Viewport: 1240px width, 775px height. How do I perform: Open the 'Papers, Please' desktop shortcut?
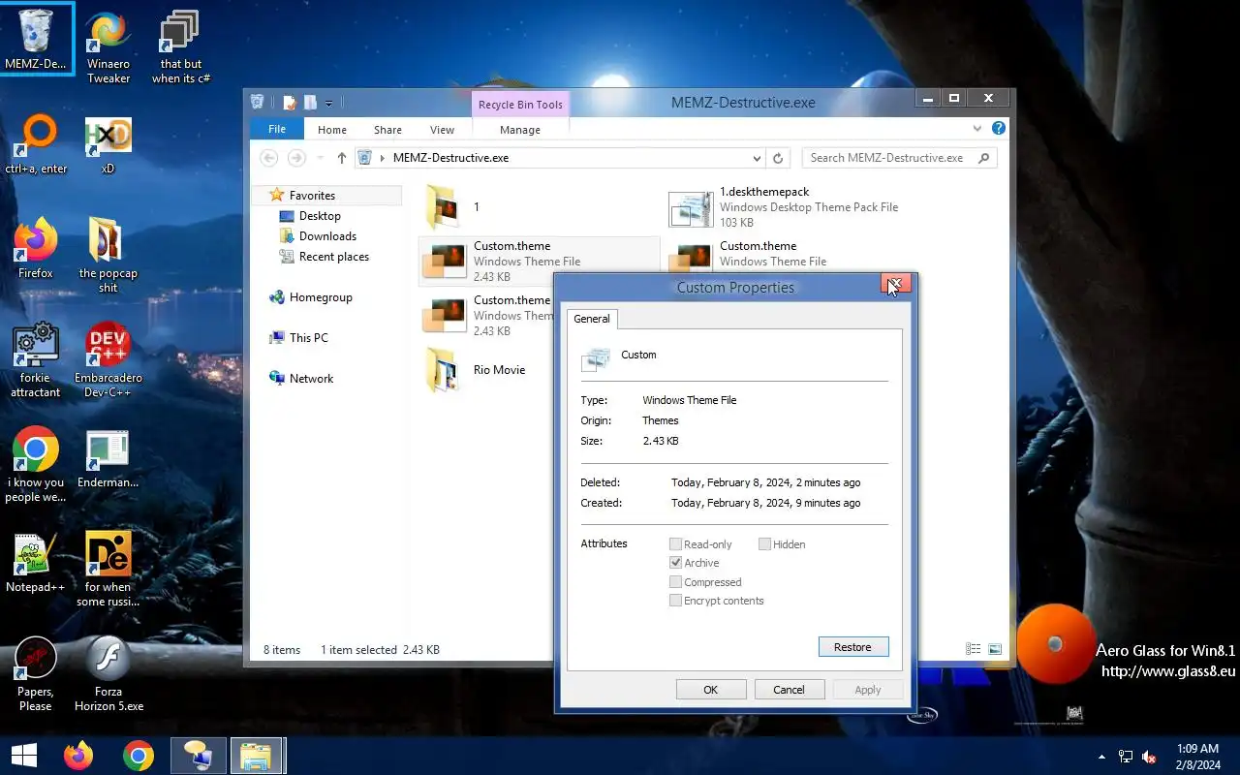coord(36,674)
